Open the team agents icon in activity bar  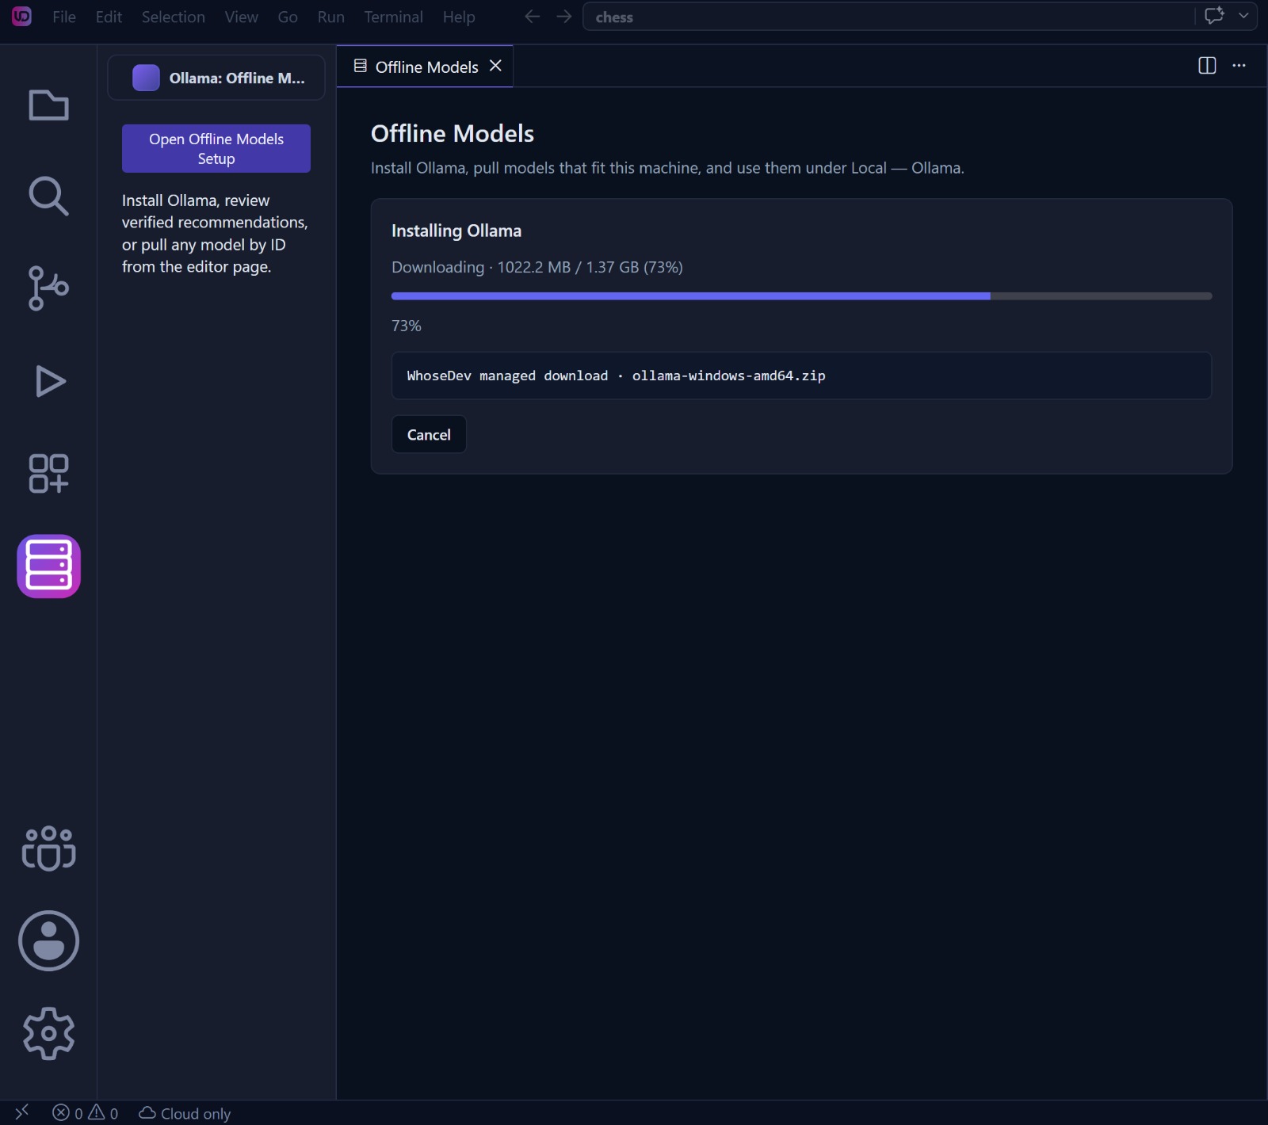[48, 849]
